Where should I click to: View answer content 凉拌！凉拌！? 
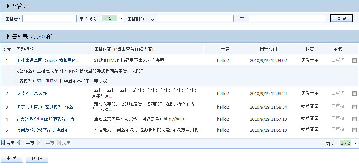point(144,93)
